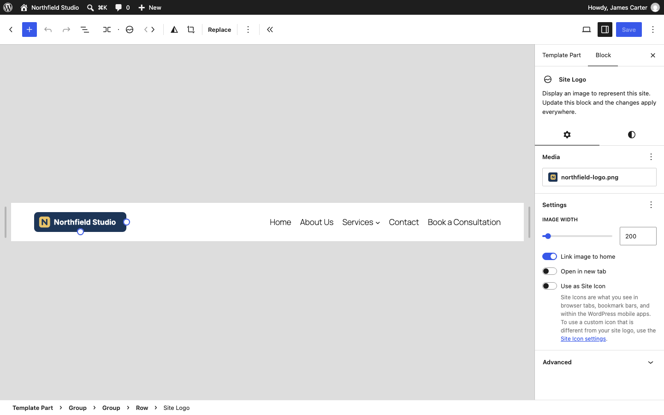Open Settings panel options menu
Screen dimensions: 664x415
click(x=651, y=205)
